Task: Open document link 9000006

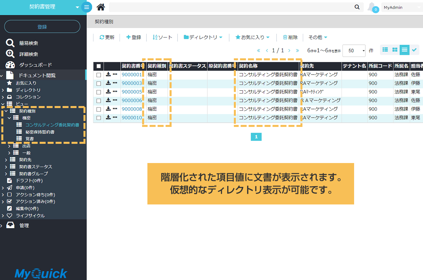Action: pyautogui.click(x=132, y=100)
